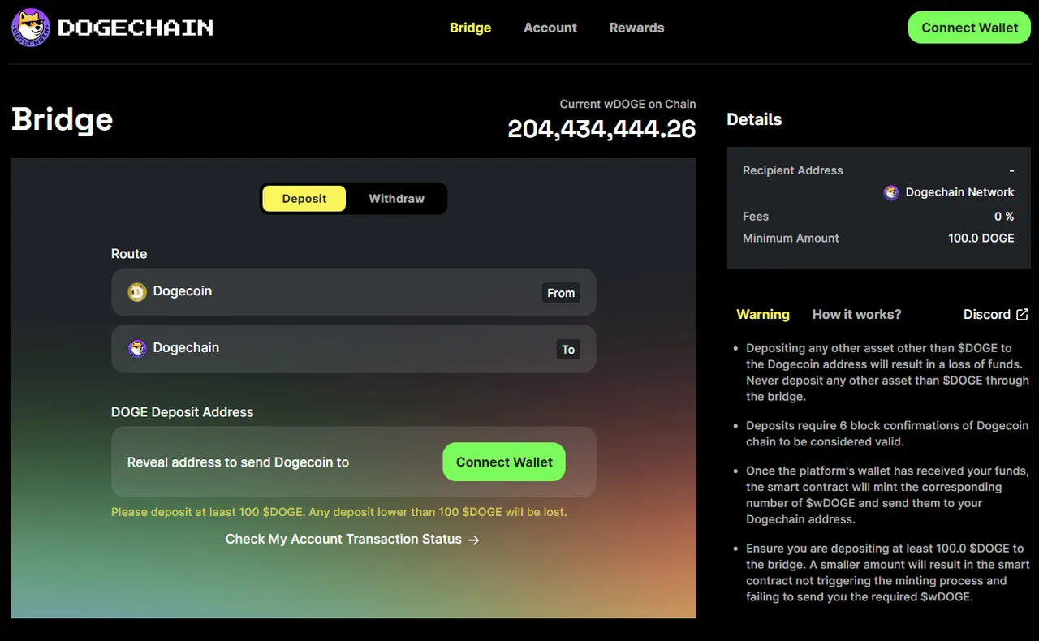This screenshot has width=1039, height=641.
Task: Click the Dogechain Network text in Details
Action: (x=959, y=192)
